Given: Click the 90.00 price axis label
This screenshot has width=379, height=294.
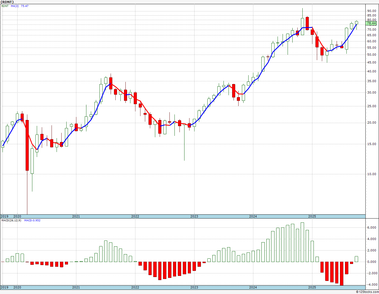Looking at the screenshot, I should [x=372, y=11].
